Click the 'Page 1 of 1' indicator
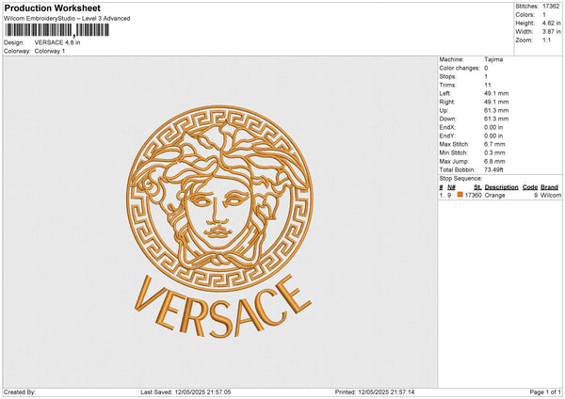Image resolution: width=565 pixels, height=399 pixels. click(x=545, y=391)
